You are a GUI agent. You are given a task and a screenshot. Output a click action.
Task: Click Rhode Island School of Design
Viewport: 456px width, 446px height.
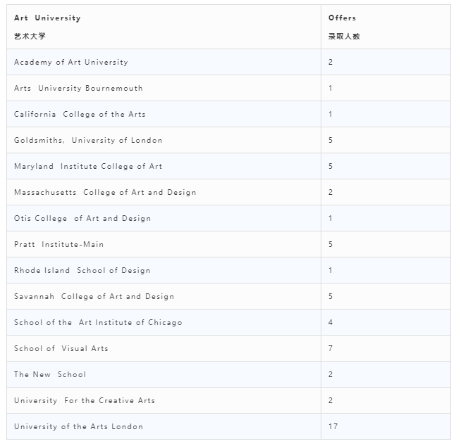pyautogui.click(x=82, y=270)
